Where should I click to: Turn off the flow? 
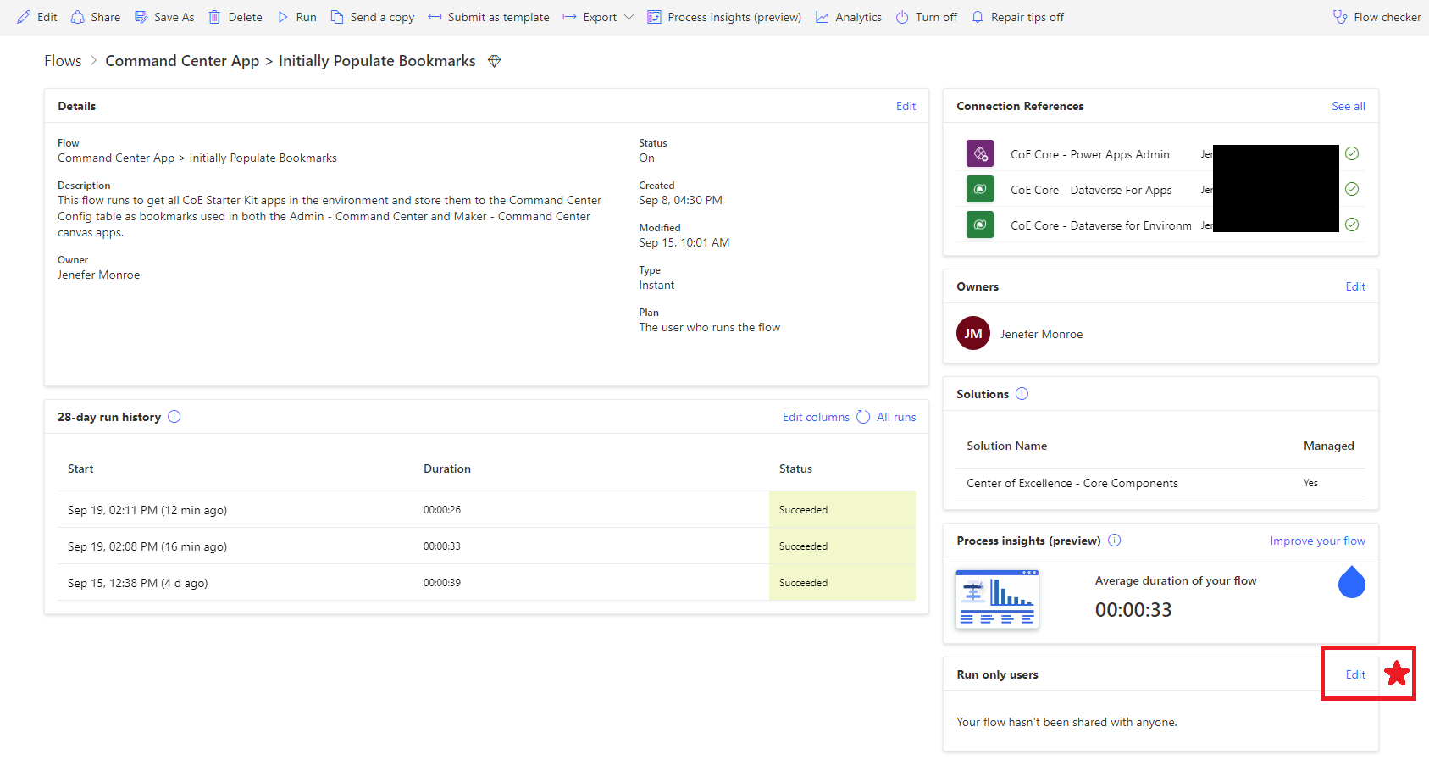coord(925,17)
